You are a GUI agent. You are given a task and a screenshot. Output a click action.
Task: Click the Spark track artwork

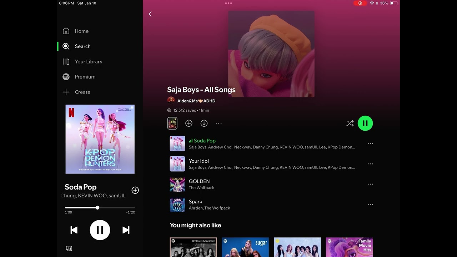pyautogui.click(x=177, y=205)
